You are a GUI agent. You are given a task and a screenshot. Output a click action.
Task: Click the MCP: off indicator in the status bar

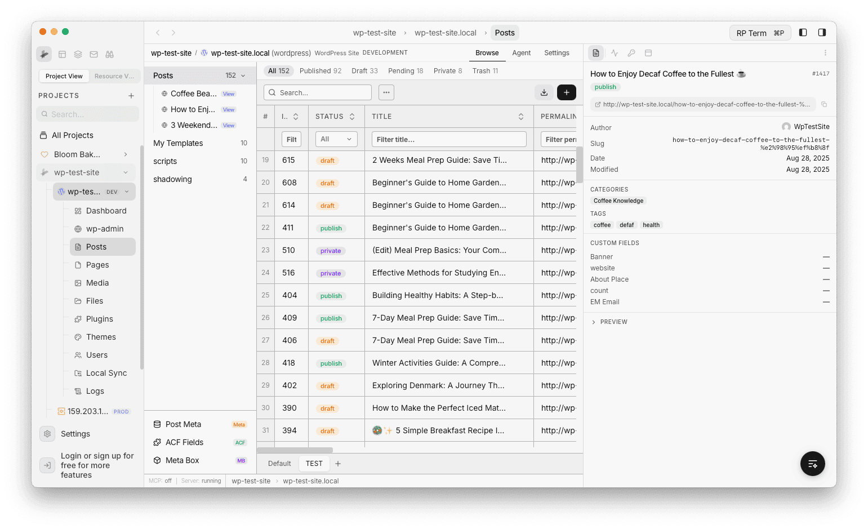point(159,481)
